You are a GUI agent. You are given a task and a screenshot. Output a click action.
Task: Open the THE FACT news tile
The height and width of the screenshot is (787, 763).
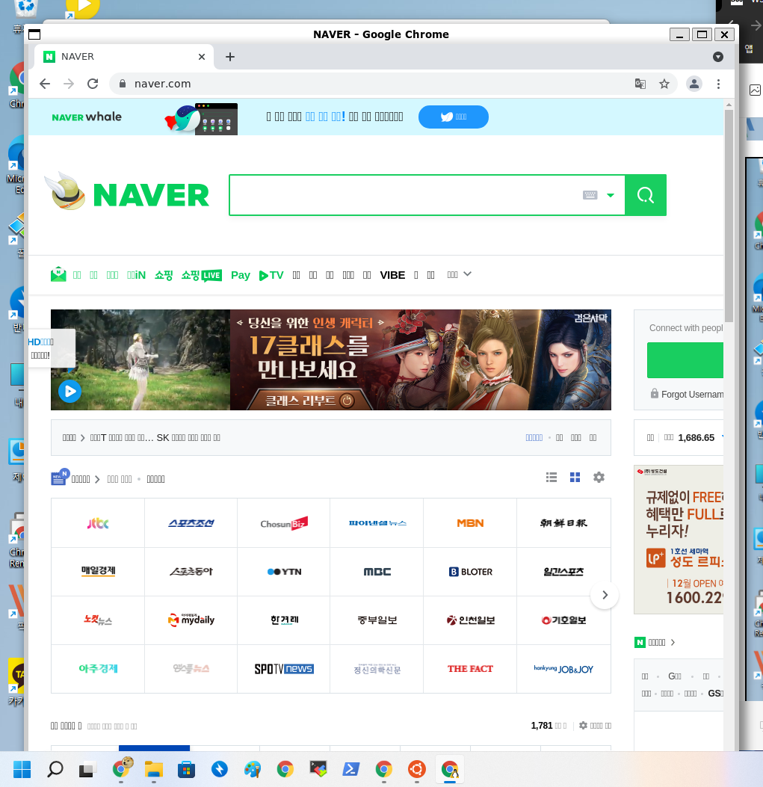pyautogui.click(x=470, y=669)
